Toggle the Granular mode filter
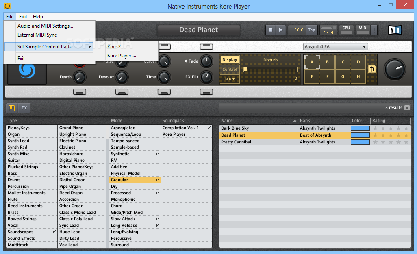 (135, 180)
